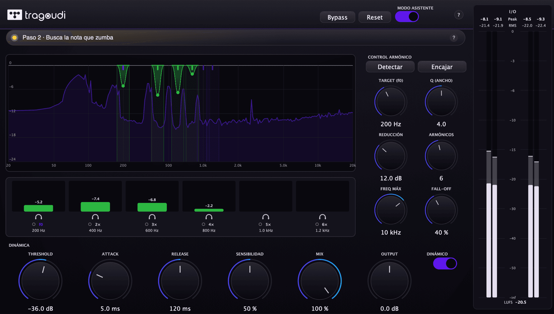This screenshot has height=314, width=554.
Task: Open the top help question mark
Action: tap(459, 15)
